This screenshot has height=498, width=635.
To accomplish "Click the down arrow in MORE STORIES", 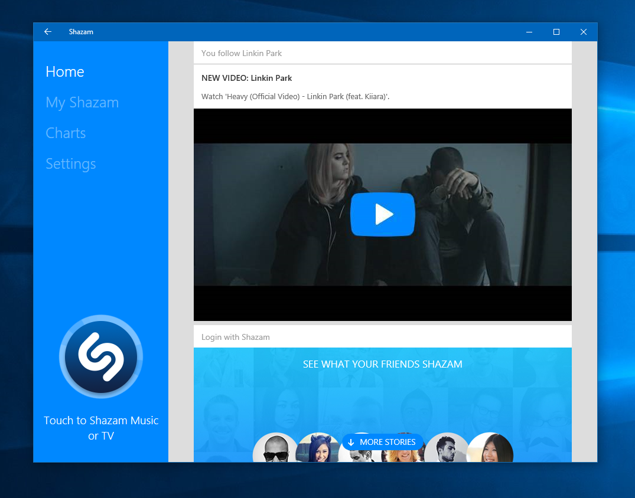I will 351,442.
